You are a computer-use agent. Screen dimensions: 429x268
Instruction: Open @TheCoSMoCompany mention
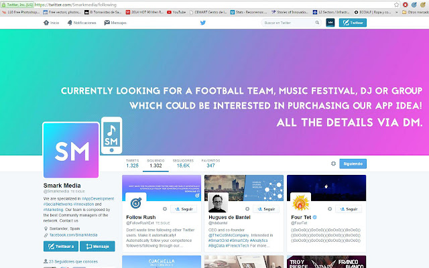[x=229, y=235]
